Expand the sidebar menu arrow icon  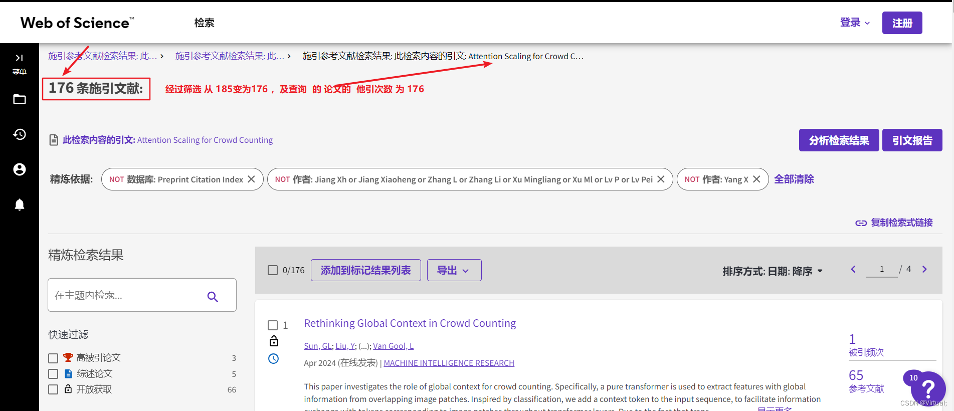19,58
